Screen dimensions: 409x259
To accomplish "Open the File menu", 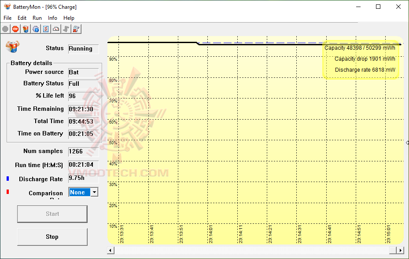I will point(7,18).
